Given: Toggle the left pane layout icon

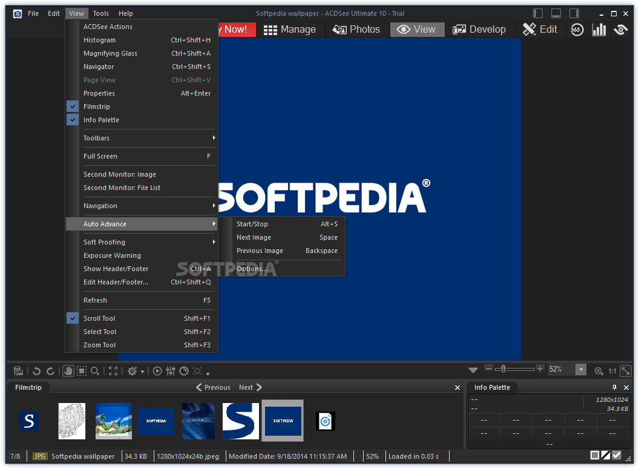Looking at the screenshot, I should (x=538, y=13).
